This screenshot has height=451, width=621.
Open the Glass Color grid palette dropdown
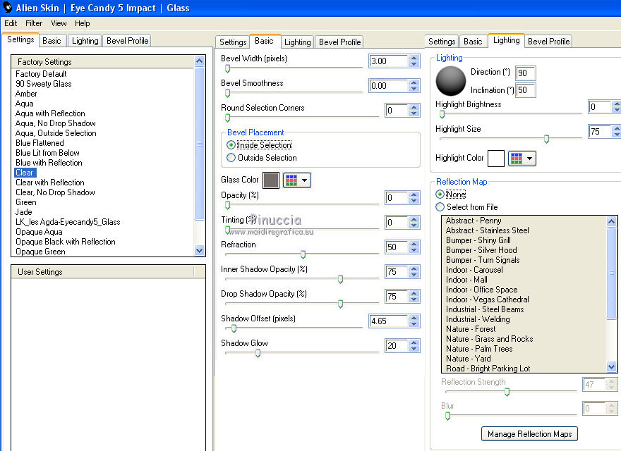[296, 180]
